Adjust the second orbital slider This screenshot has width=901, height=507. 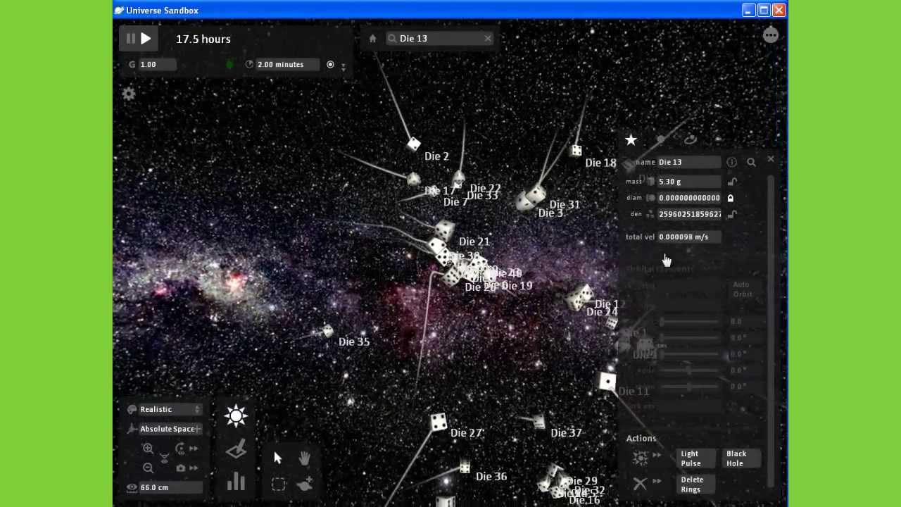coord(690,338)
